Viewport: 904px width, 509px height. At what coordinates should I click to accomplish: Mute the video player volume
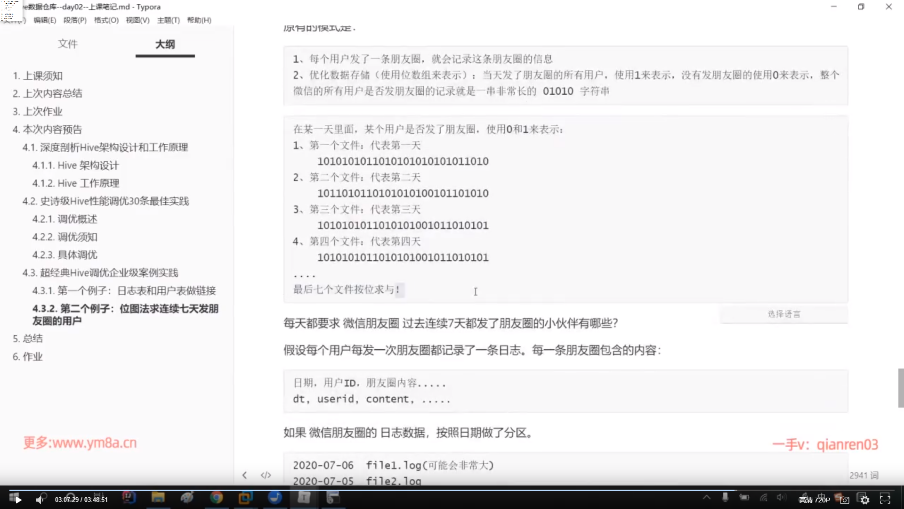pos(40,500)
